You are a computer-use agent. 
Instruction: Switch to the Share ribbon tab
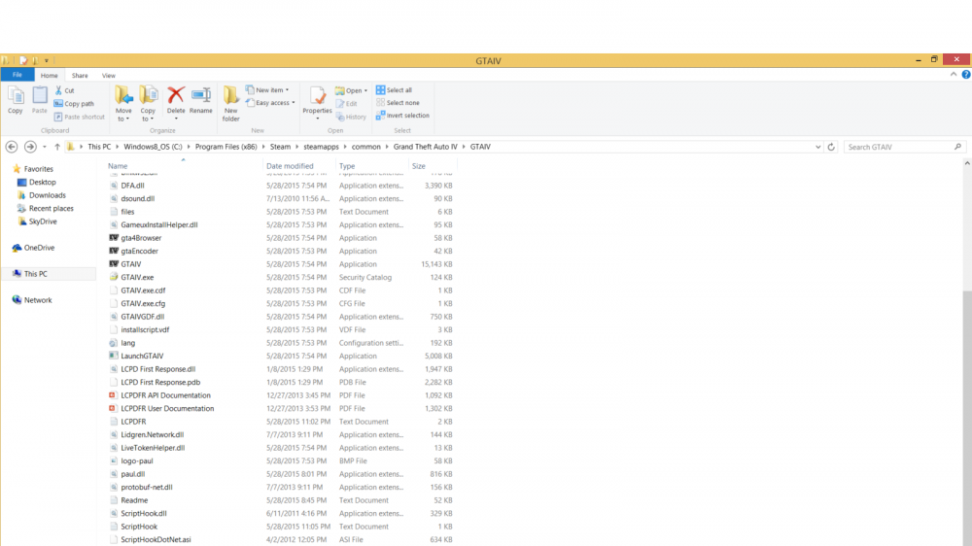tap(80, 76)
